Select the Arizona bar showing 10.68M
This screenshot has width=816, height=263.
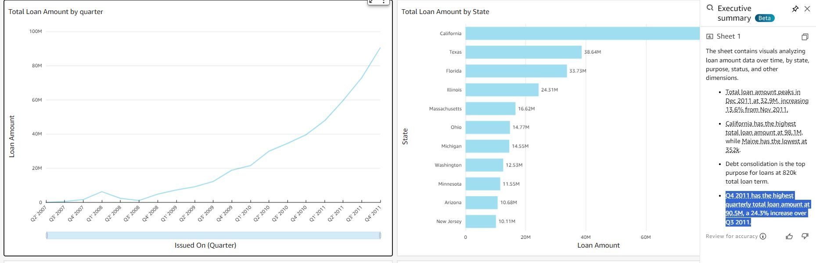click(482, 203)
